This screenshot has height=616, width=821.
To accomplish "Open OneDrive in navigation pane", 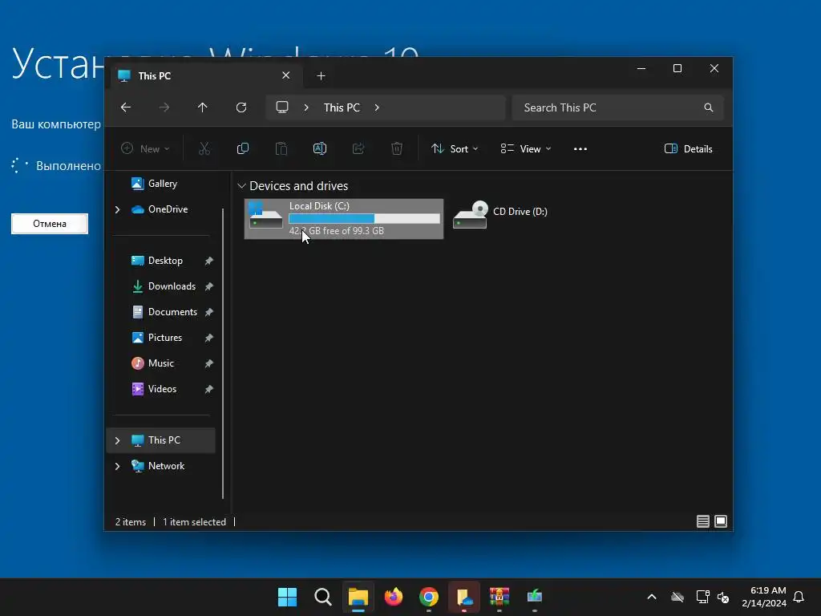I will tap(160, 209).
